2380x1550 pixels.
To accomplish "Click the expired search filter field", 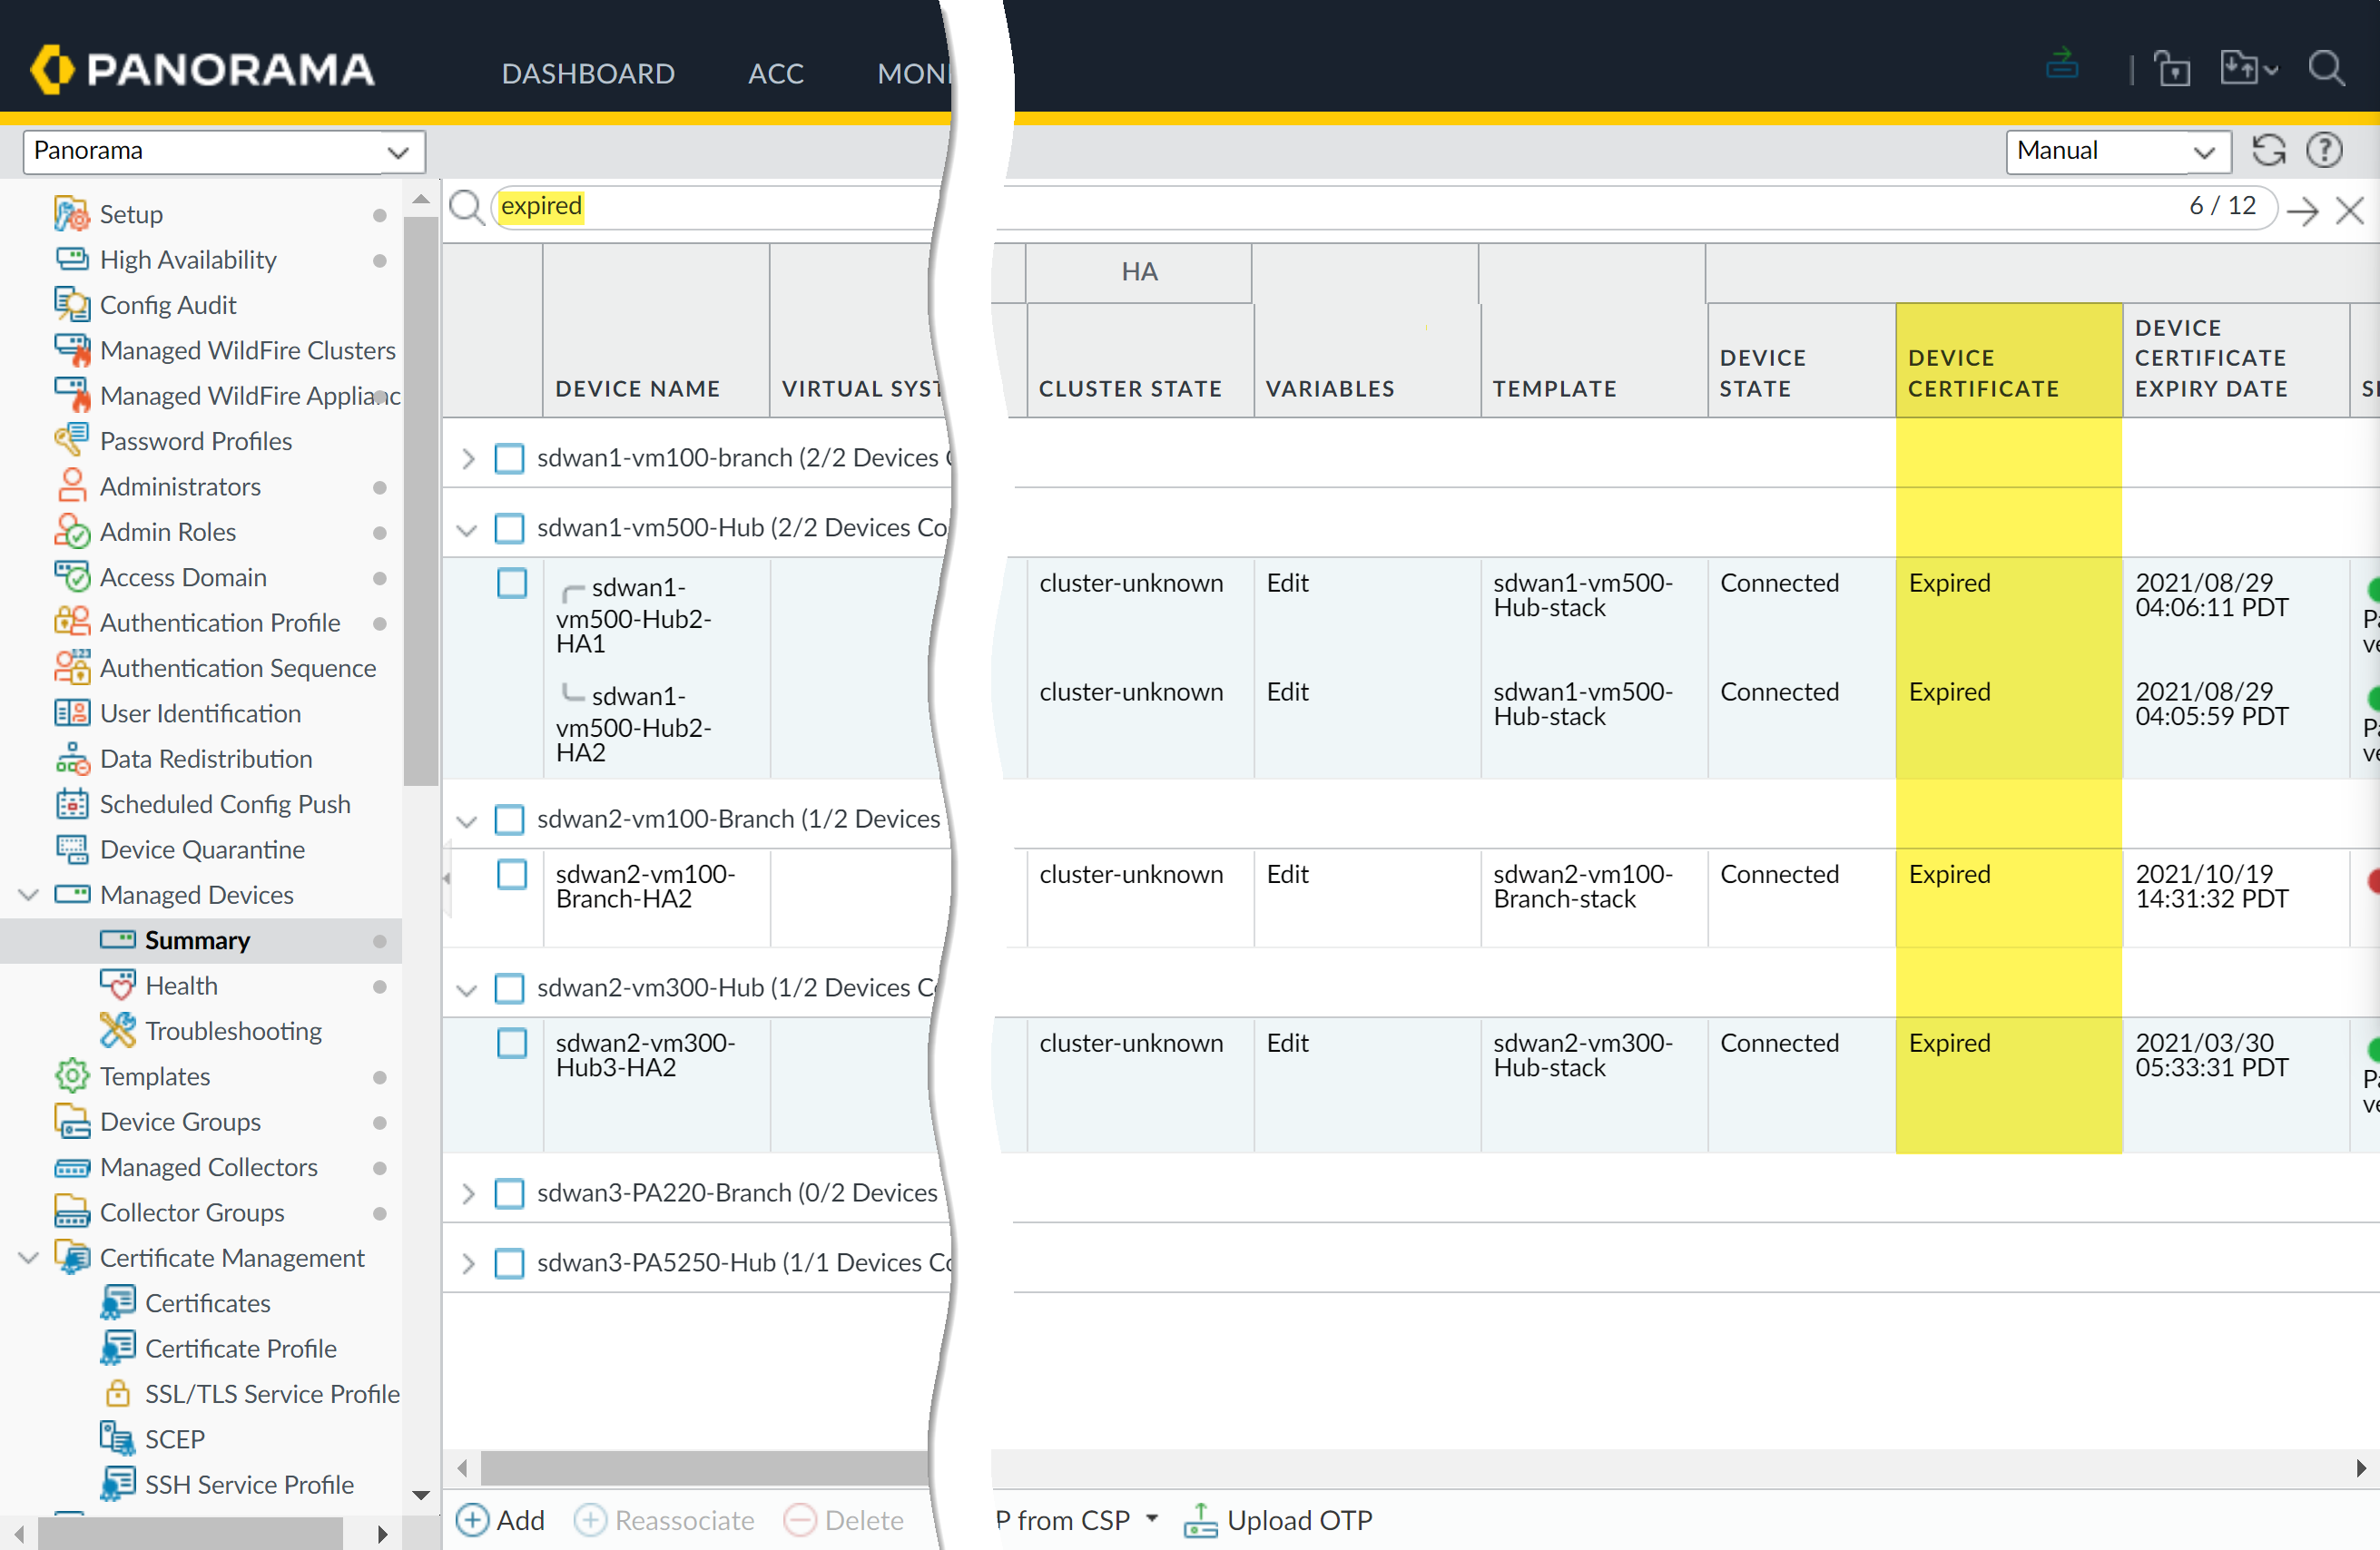I will (700, 207).
